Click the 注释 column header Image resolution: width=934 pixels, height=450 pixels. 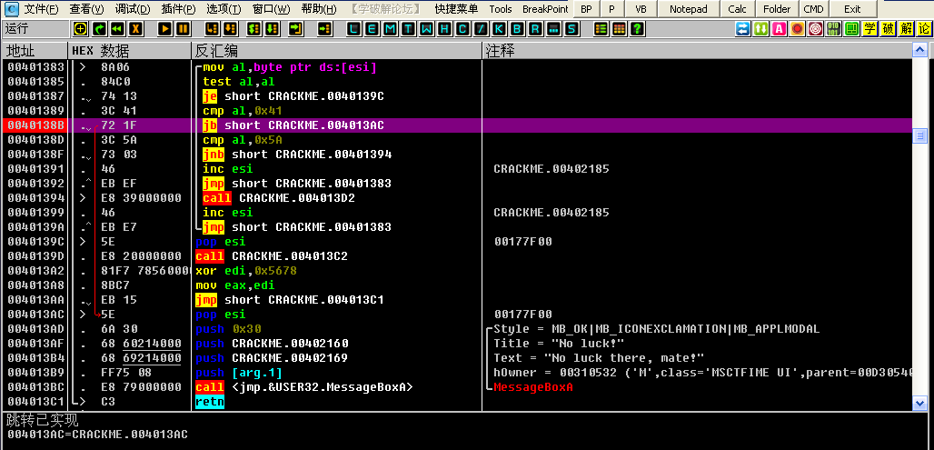click(x=697, y=51)
